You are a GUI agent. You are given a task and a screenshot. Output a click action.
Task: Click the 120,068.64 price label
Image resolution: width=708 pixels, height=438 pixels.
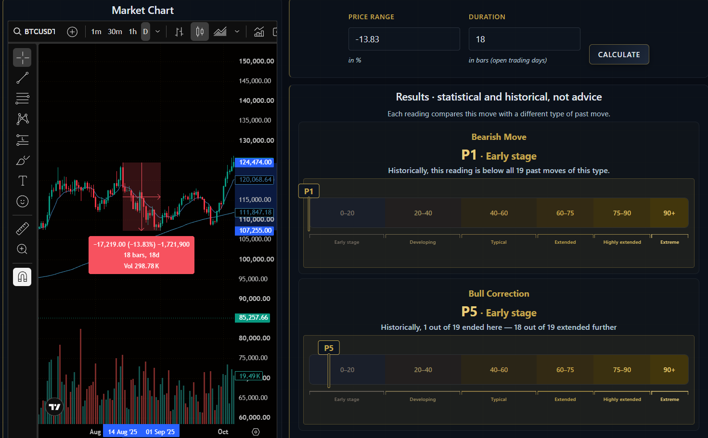255,179
